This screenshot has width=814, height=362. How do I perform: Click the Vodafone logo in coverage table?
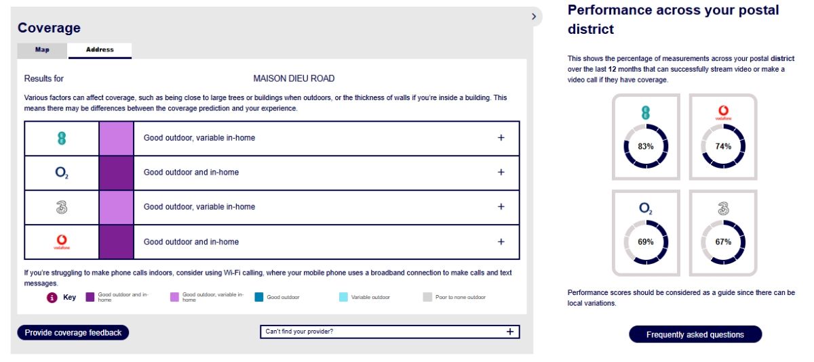click(x=62, y=242)
